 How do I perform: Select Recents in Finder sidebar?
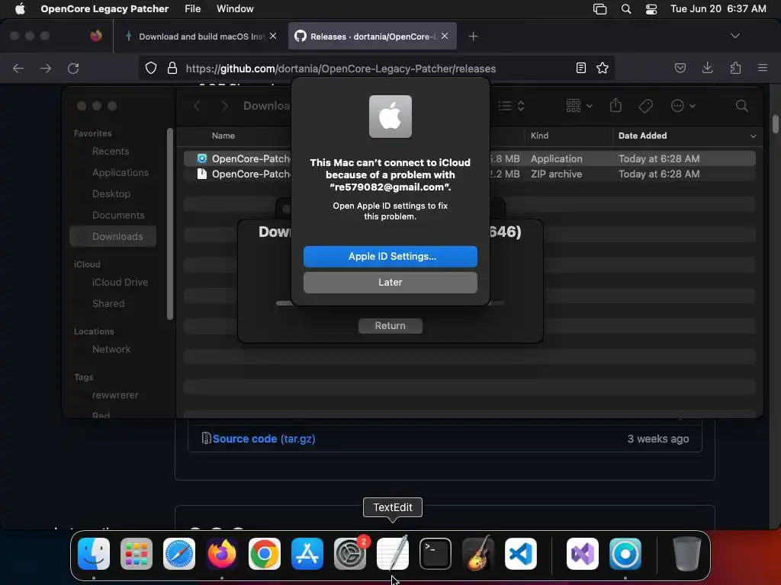tap(111, 152)
